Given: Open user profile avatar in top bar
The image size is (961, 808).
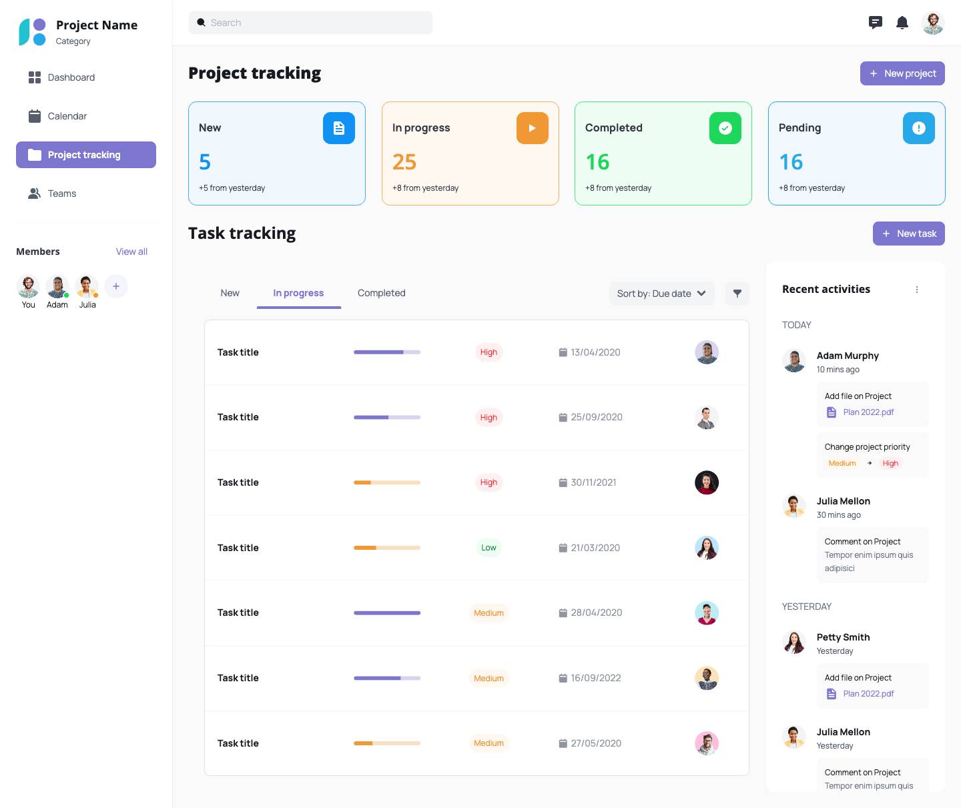Looking at the screenshot, I should 933,23.
